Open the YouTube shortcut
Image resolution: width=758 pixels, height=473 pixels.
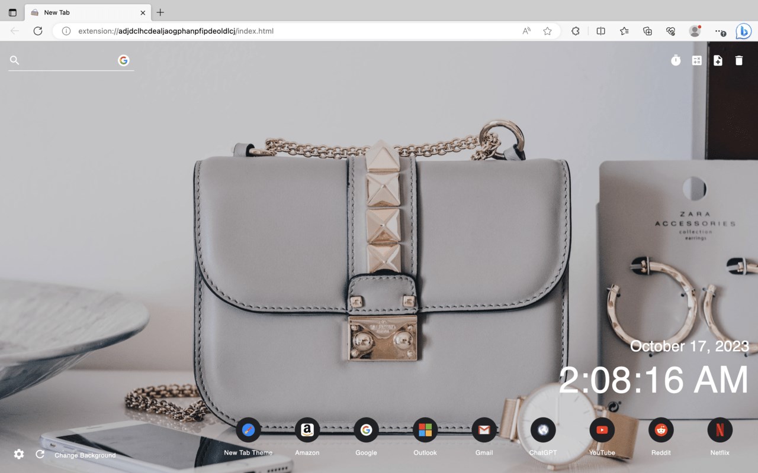coord(602,430)
